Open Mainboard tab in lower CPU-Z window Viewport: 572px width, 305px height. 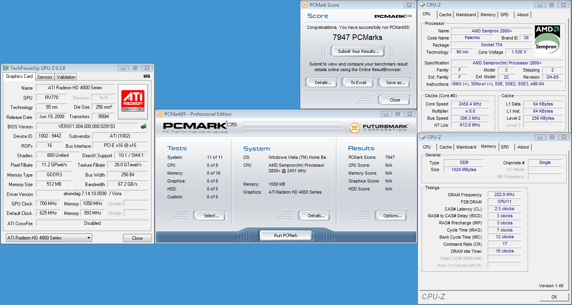click(466, 147)
